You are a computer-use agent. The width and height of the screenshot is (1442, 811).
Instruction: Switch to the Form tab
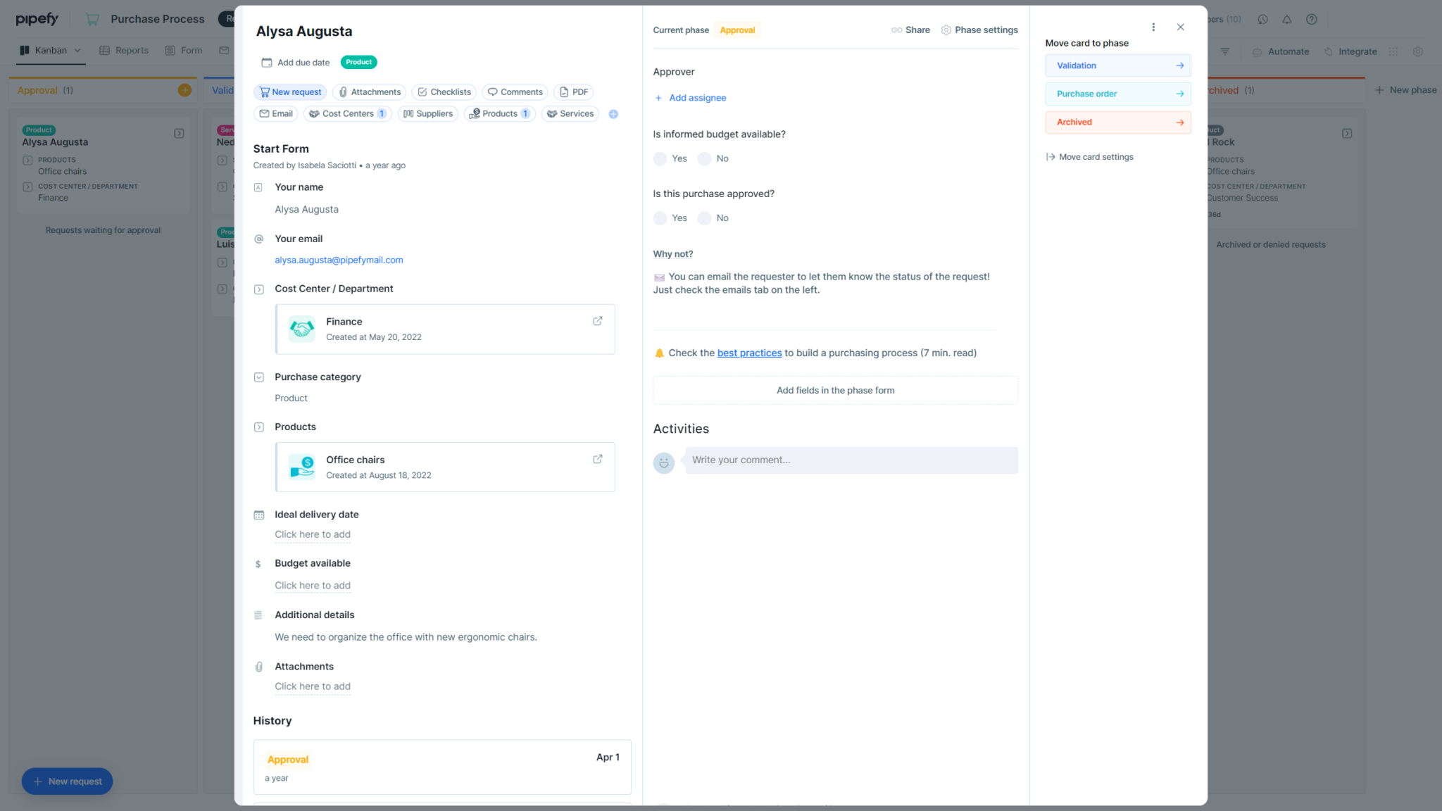click(x=184, y=50)
